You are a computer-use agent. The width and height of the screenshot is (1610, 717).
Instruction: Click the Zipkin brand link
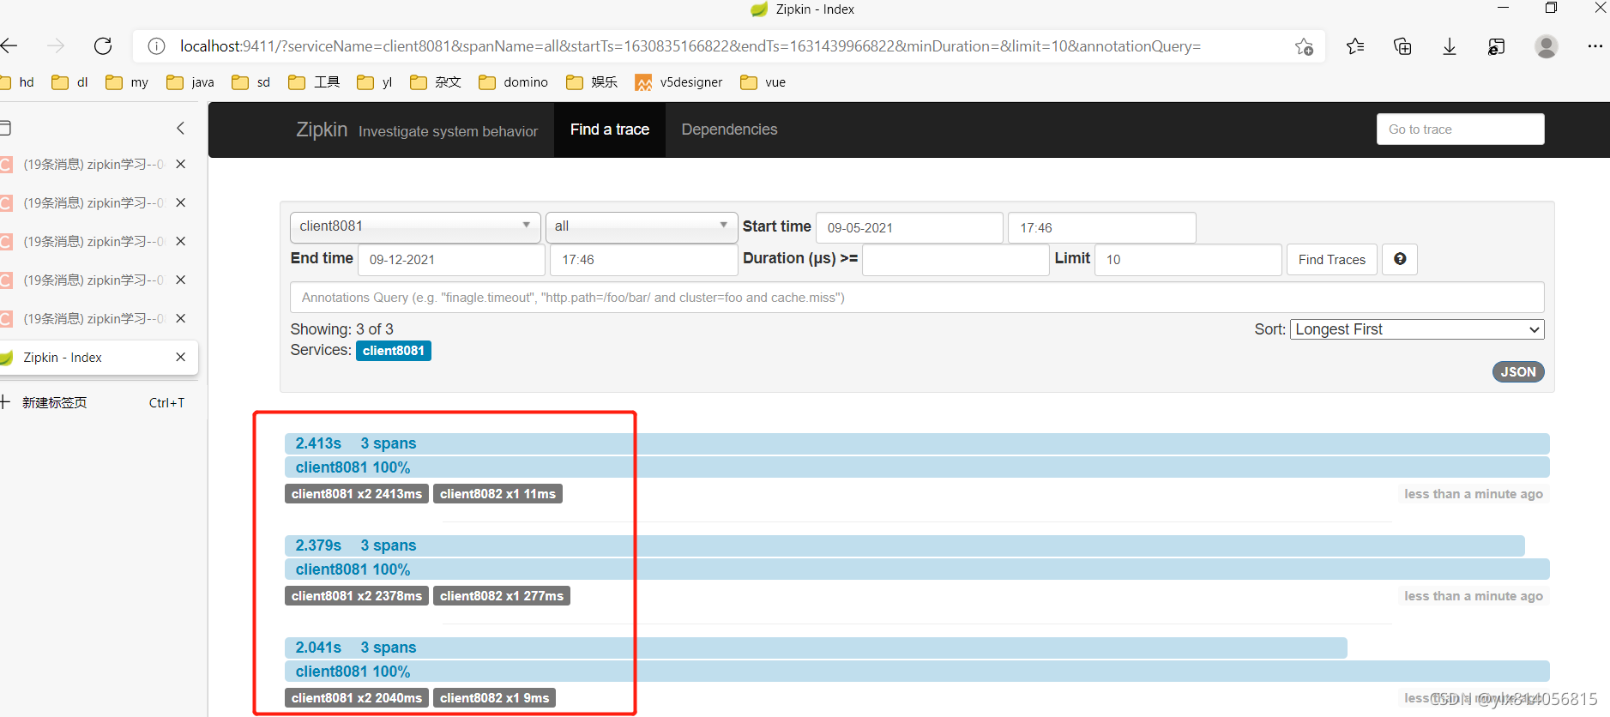(322, 130)
